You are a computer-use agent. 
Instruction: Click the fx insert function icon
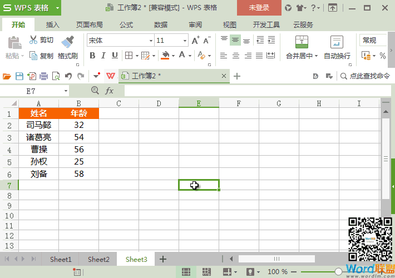[109, 91]
